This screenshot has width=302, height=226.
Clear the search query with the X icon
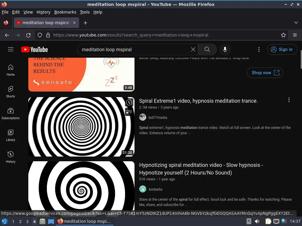coord(193,49)
